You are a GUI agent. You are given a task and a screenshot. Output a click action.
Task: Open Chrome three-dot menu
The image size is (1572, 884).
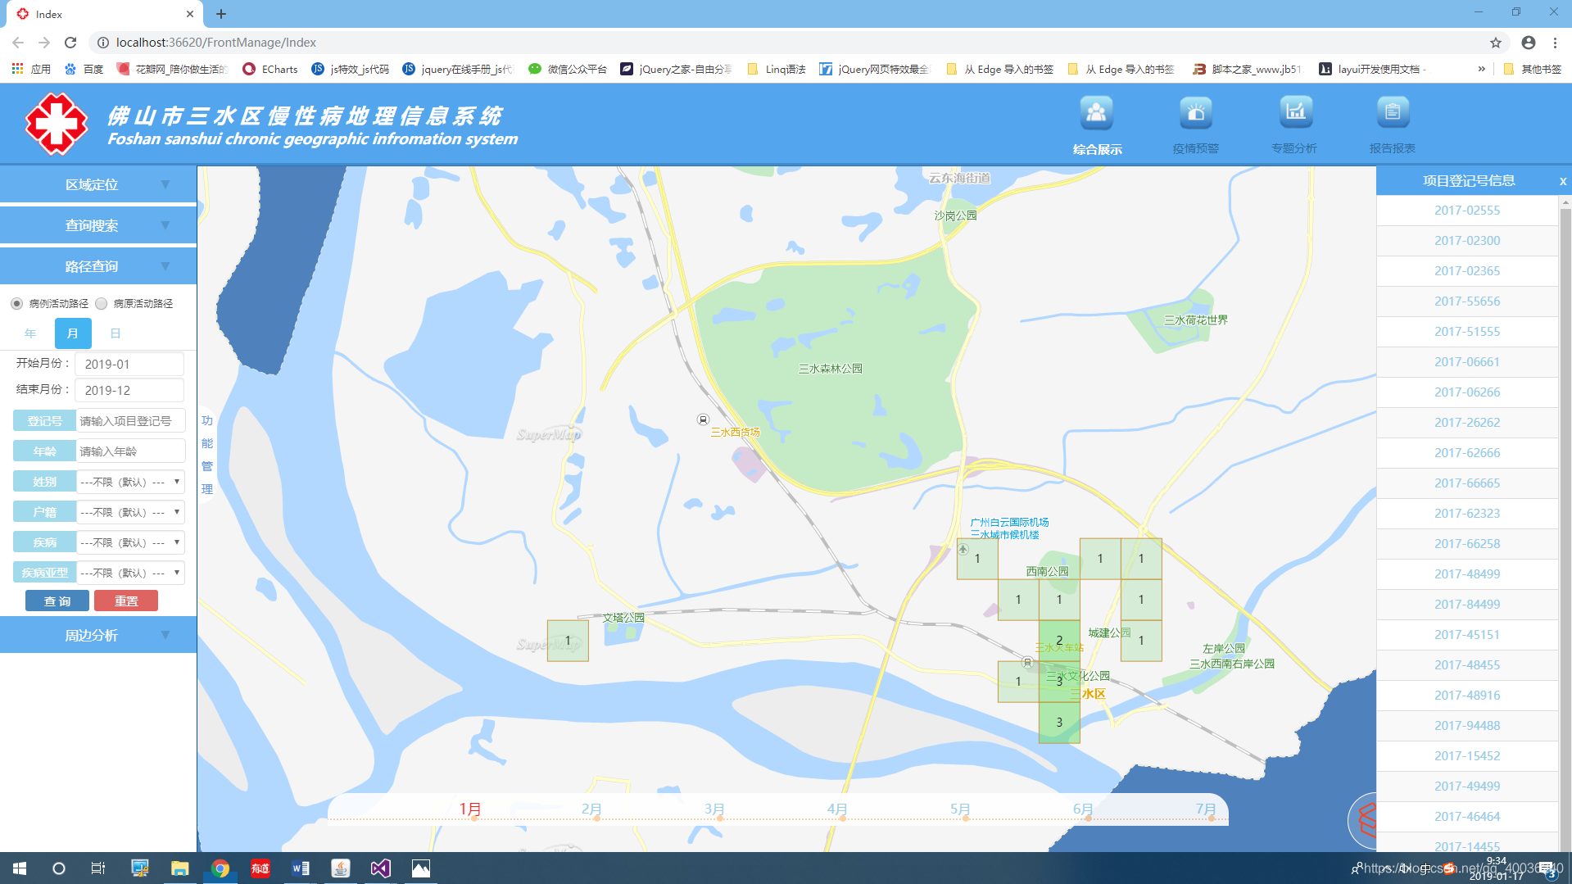point(1555,43)
